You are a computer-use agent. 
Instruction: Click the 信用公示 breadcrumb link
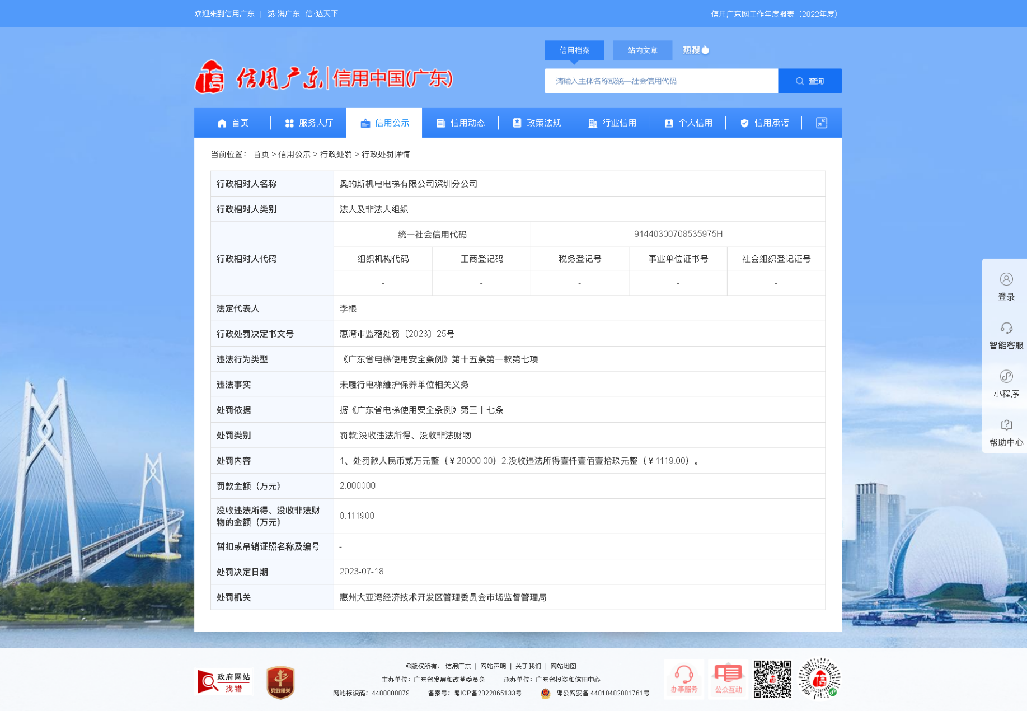[x=294, y=155]
